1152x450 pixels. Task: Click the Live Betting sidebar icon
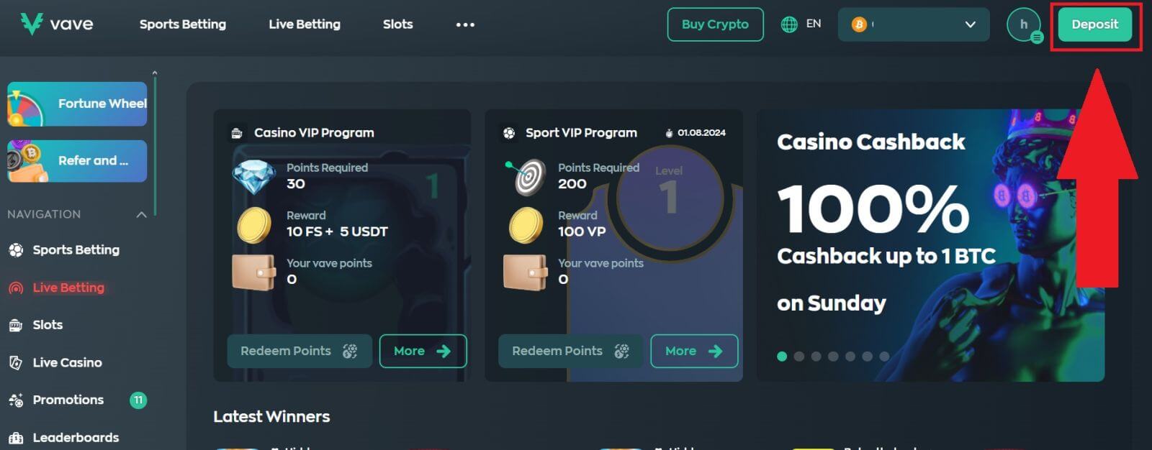(16, 288)
